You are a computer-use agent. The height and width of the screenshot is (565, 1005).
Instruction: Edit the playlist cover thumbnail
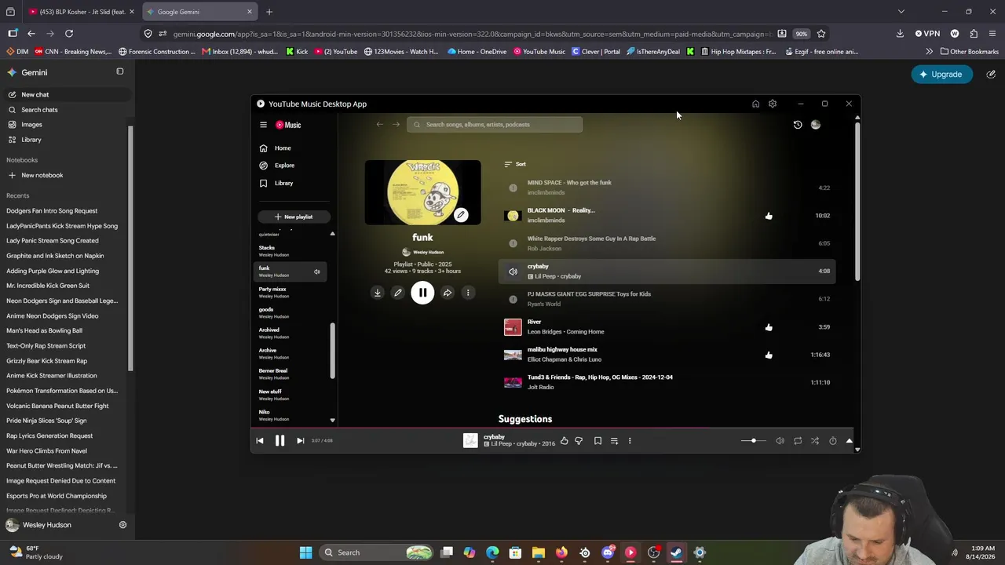pos(461,215)
